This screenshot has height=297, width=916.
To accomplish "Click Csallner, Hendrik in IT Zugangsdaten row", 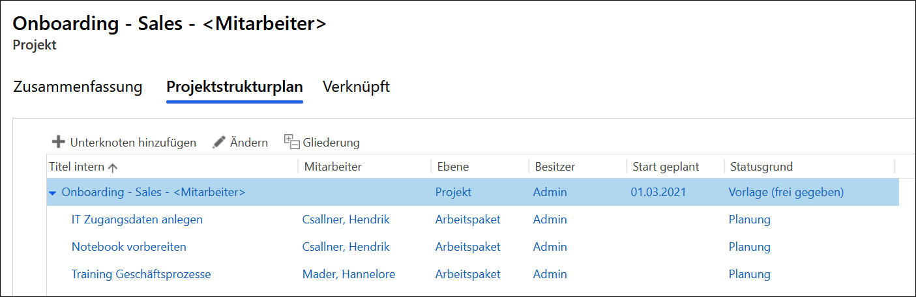I will [346, 219].
